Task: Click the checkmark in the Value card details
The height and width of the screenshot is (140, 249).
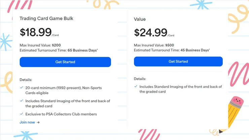Action: tap(136, 86)
